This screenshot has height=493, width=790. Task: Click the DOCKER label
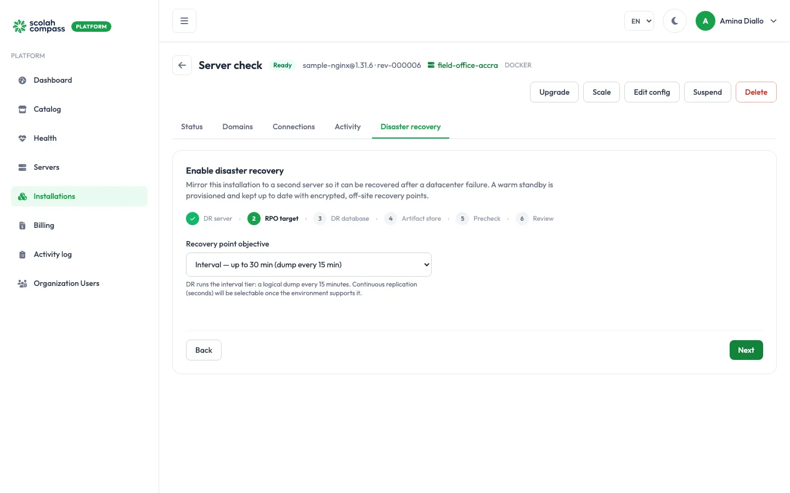518,65
